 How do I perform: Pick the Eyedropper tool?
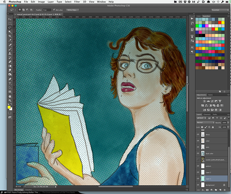[10, 40]
